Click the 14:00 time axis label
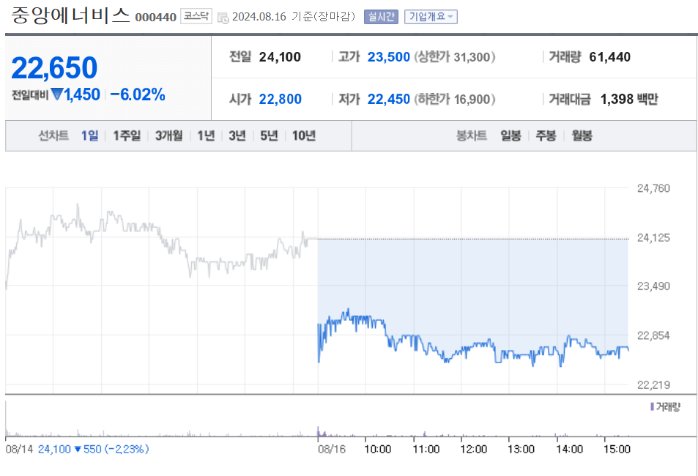 (569, 449)
